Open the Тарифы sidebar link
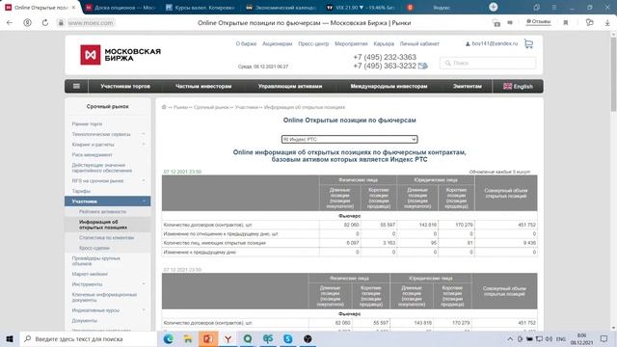This screenshot has height=347, width=617. [81, 191]
